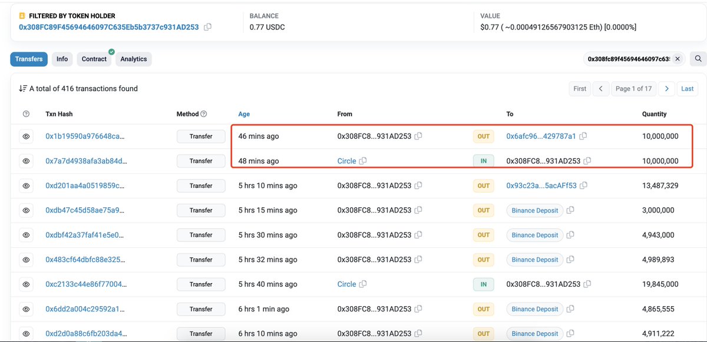The image size is (707, 342).
Task: View details eye for 0xdbf42a37faf41e5e0
Action: [x=26, y=235]
